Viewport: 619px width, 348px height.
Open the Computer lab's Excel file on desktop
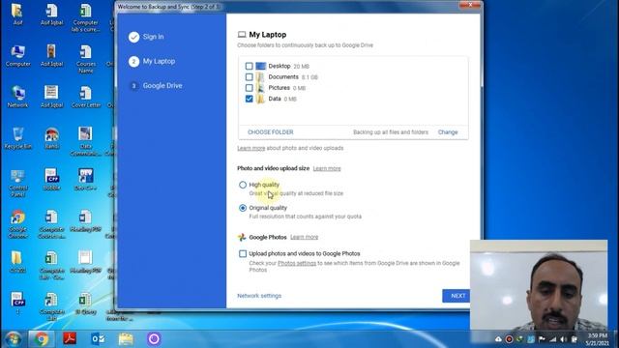coord(86,17)
